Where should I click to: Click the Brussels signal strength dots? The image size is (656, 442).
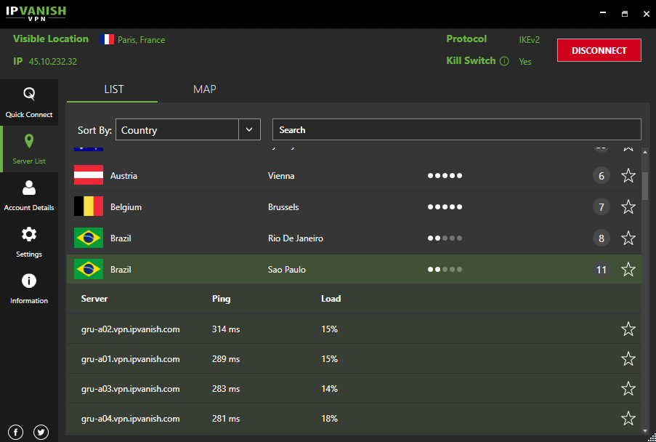[445, 206]
